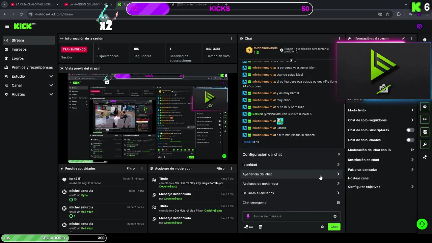
Task: Open Palabras baneadas chevron
Action: click(x=412, y=170)
